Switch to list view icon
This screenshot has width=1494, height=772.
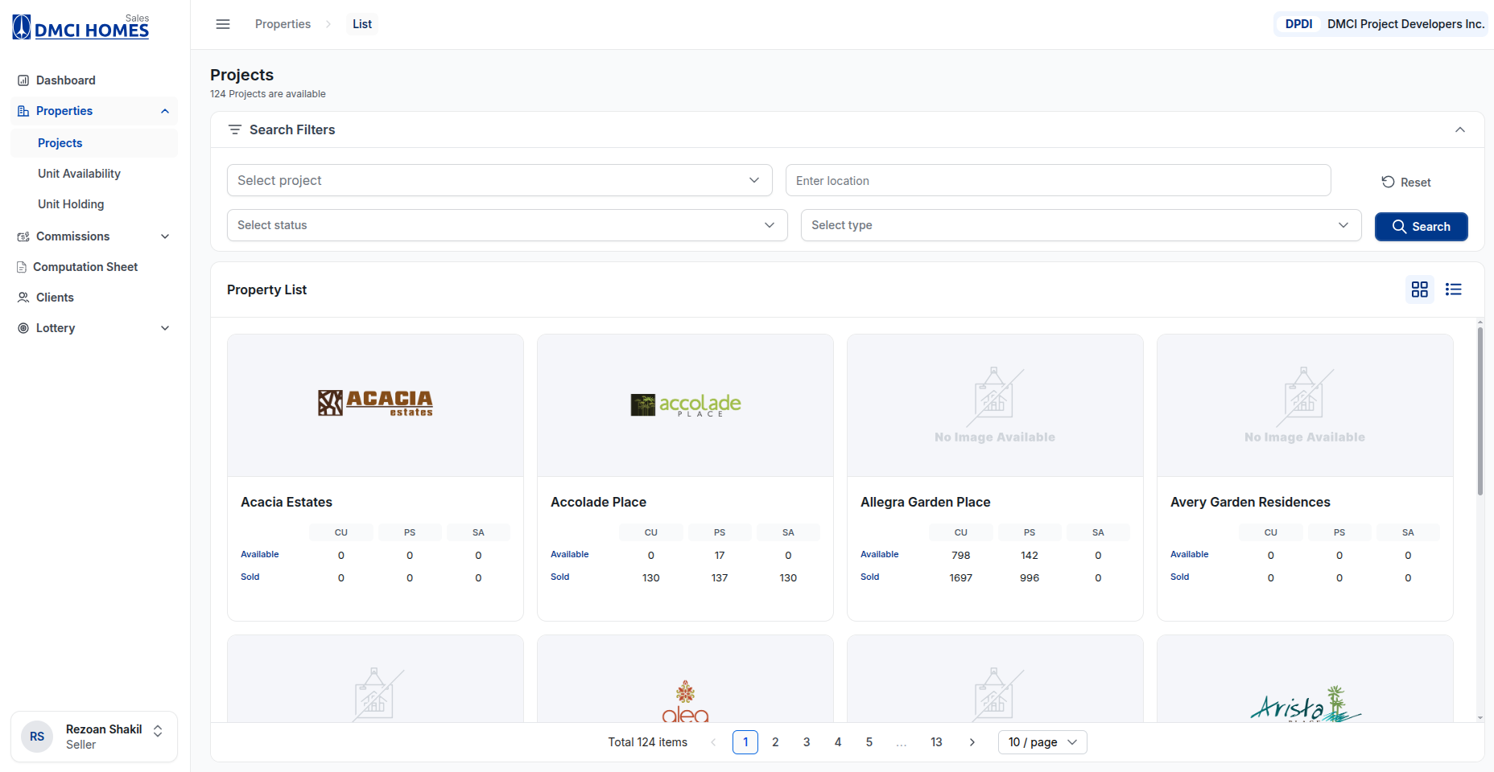point(1454,289)
